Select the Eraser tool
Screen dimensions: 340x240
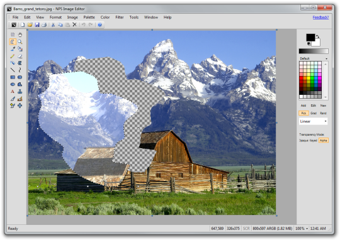tap(20, 56)
